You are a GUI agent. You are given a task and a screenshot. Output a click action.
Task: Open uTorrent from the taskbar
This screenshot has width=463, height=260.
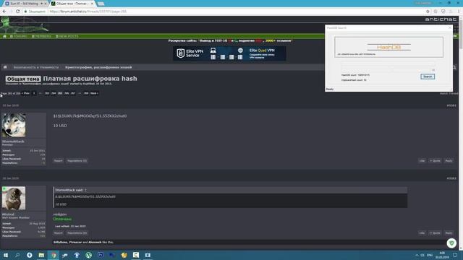tap(88, 255)
